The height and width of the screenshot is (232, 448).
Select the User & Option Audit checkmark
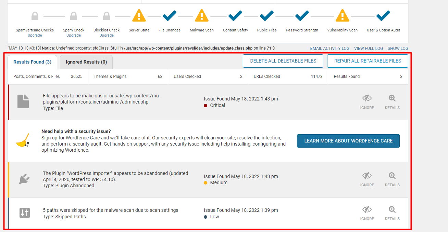pyautogui.click(x=383, y=15)
